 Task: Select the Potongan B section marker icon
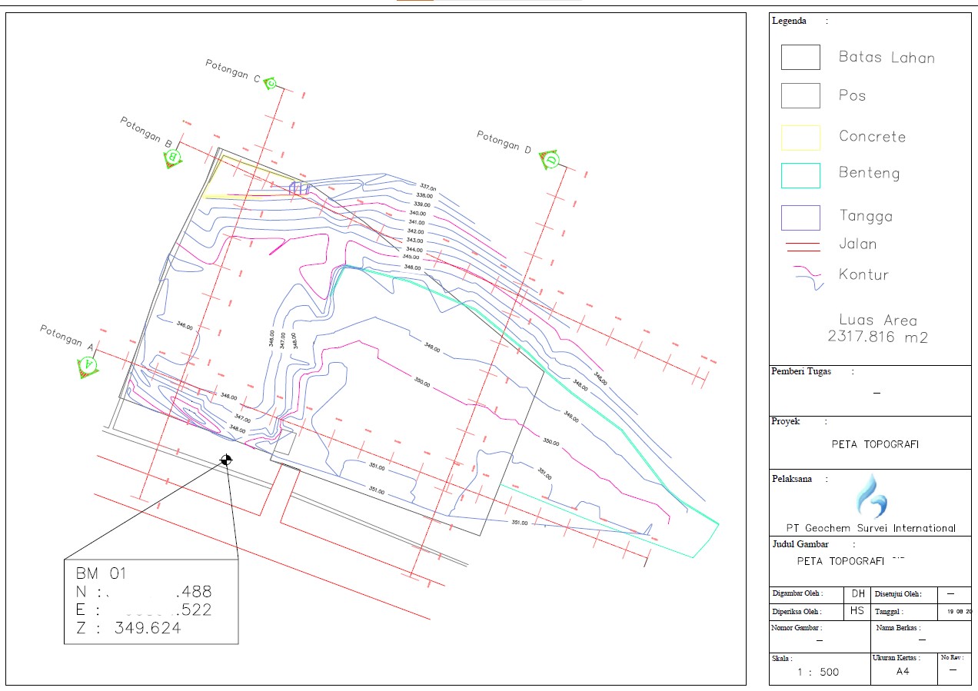point(173,158)
